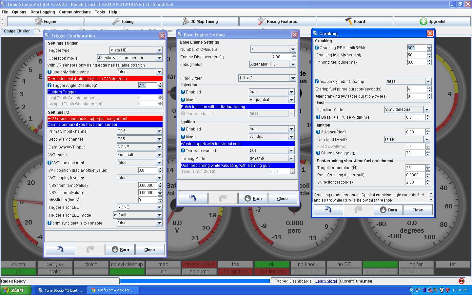Click Close in Trigger Configuration
Viewport: 472px width, 295px height.
149,249
